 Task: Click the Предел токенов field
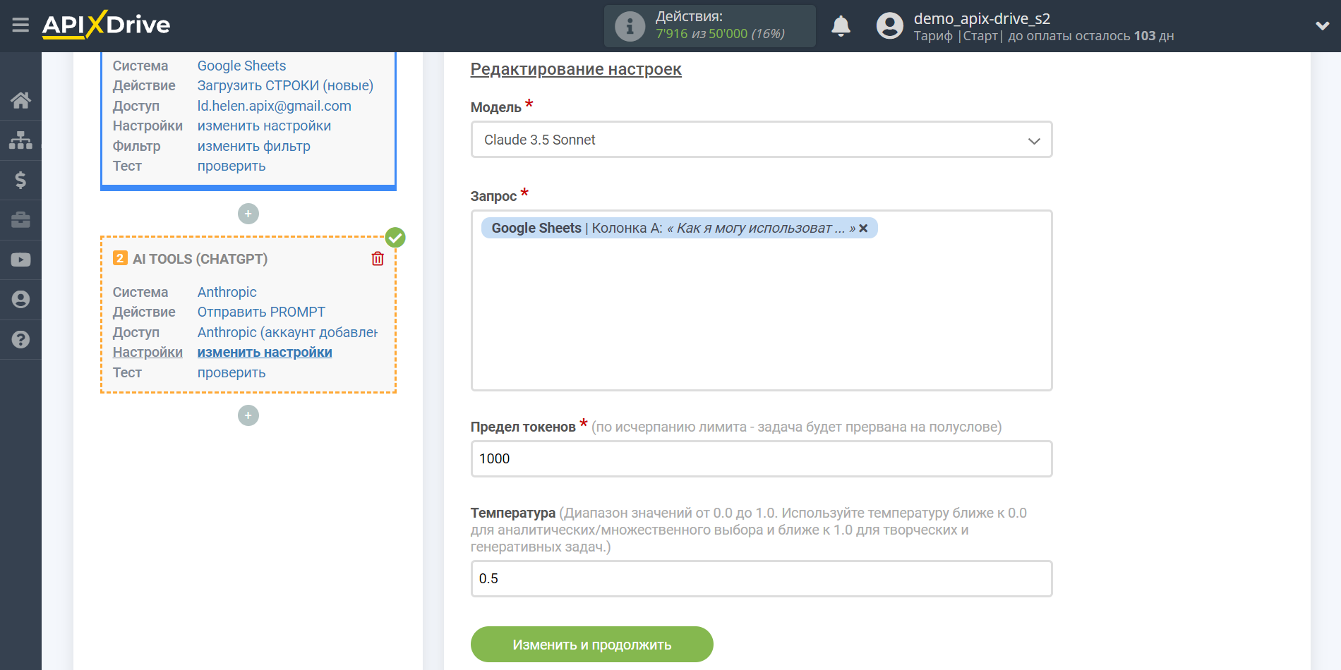pyautogui.click(x=762, y=459)
